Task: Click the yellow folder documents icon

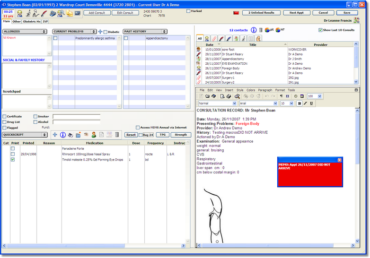Action: coord(70,13)
